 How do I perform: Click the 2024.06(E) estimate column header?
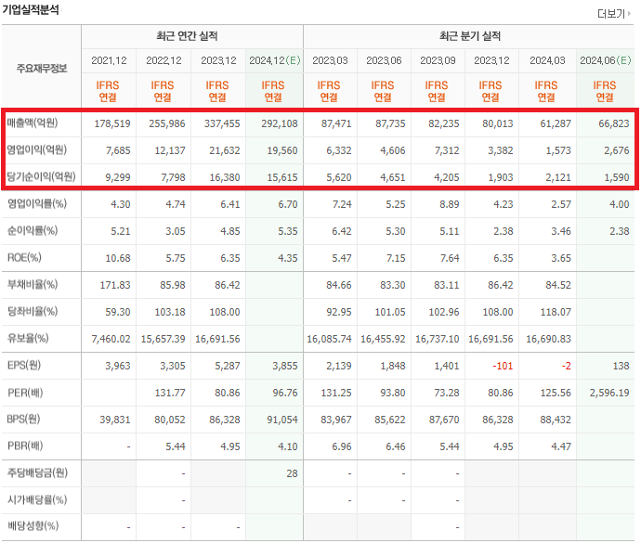pyautogui.click(x=606, y=60)
